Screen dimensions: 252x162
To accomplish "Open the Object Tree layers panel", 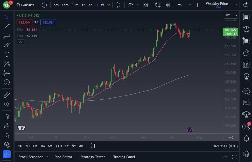I will [246, 154].
